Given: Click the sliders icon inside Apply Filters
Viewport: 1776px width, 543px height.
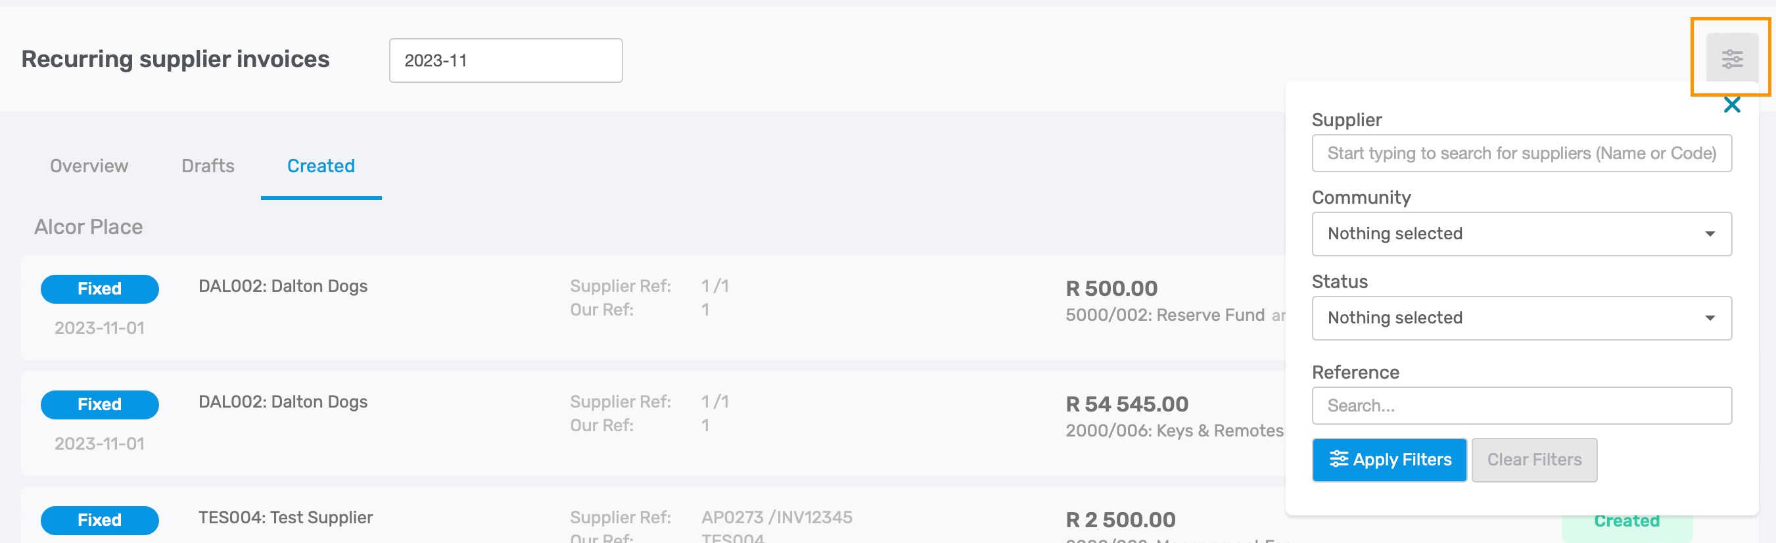Looking at the screenshot, I should (1338, 459).
